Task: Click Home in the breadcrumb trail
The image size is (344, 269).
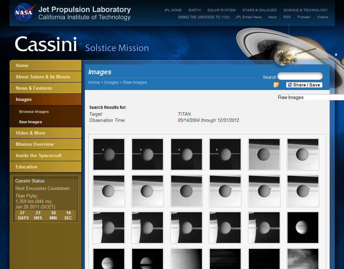Action: click(94, 82)
